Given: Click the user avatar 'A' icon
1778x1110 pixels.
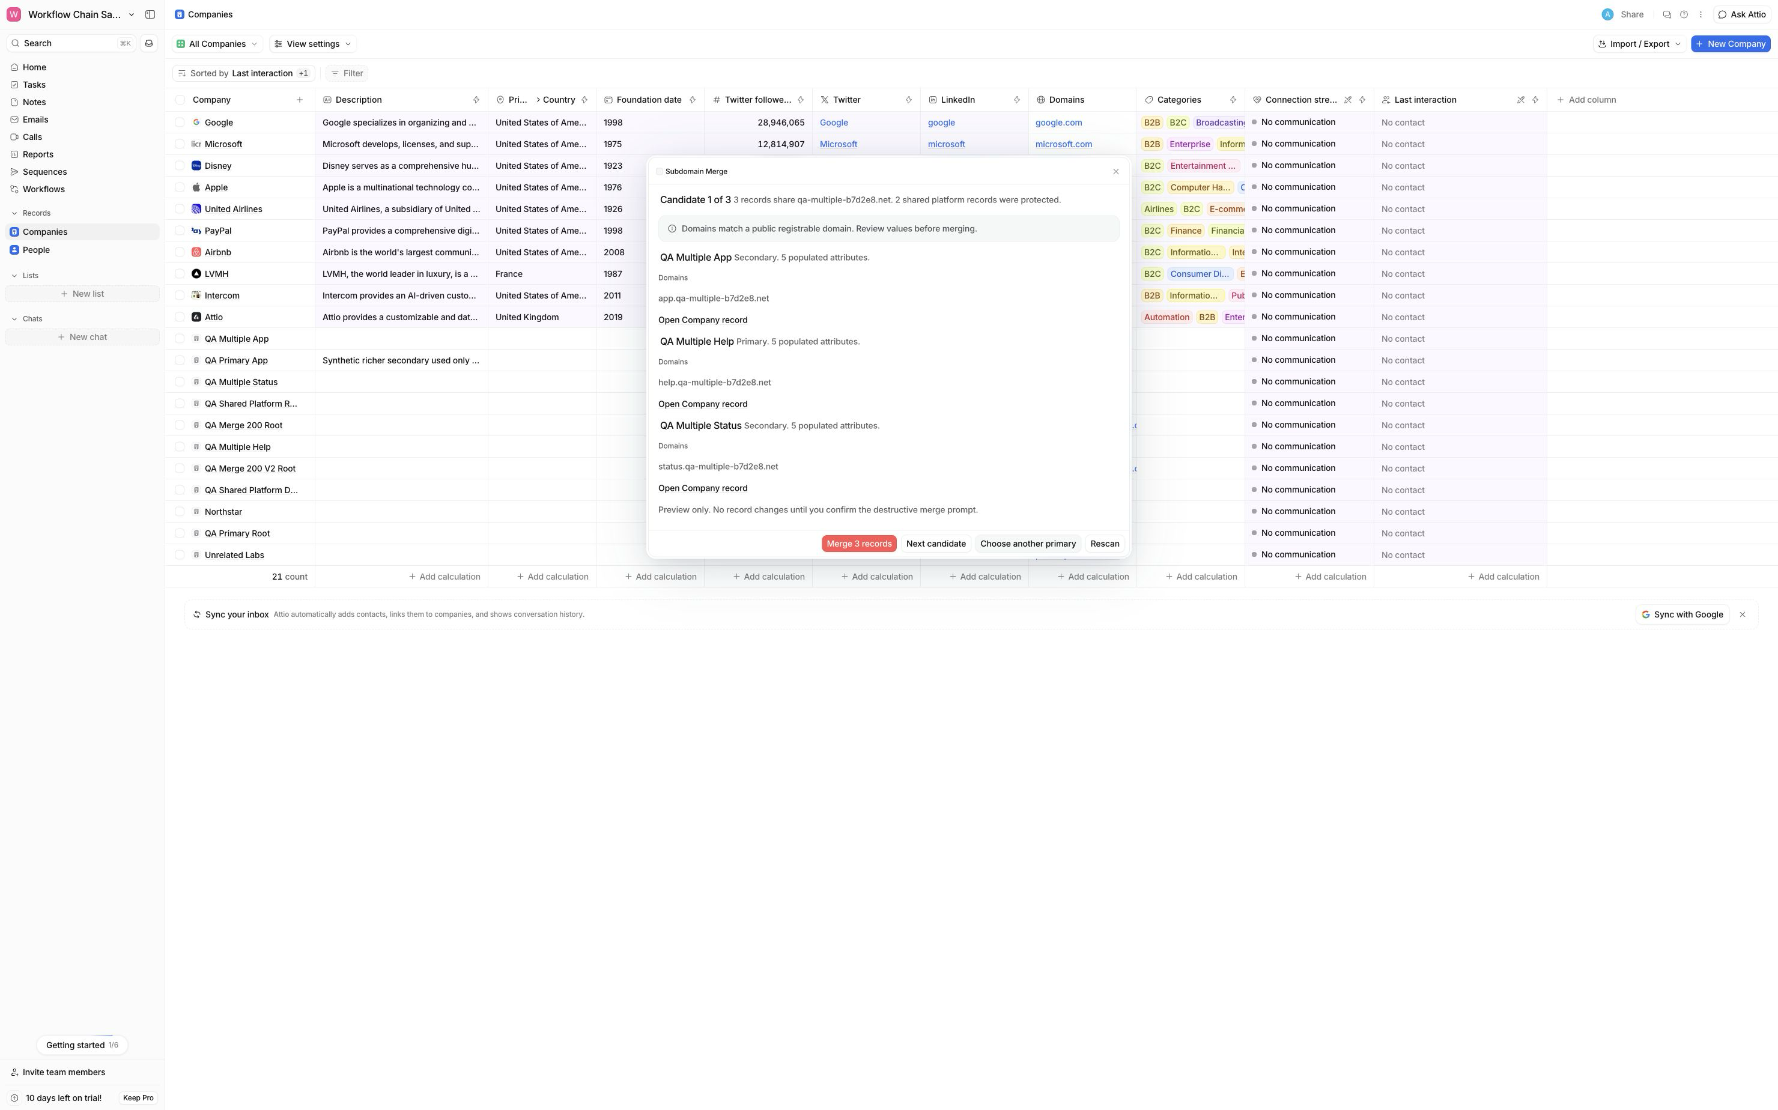Looking at the screenshot, I should pos(1607,14).
